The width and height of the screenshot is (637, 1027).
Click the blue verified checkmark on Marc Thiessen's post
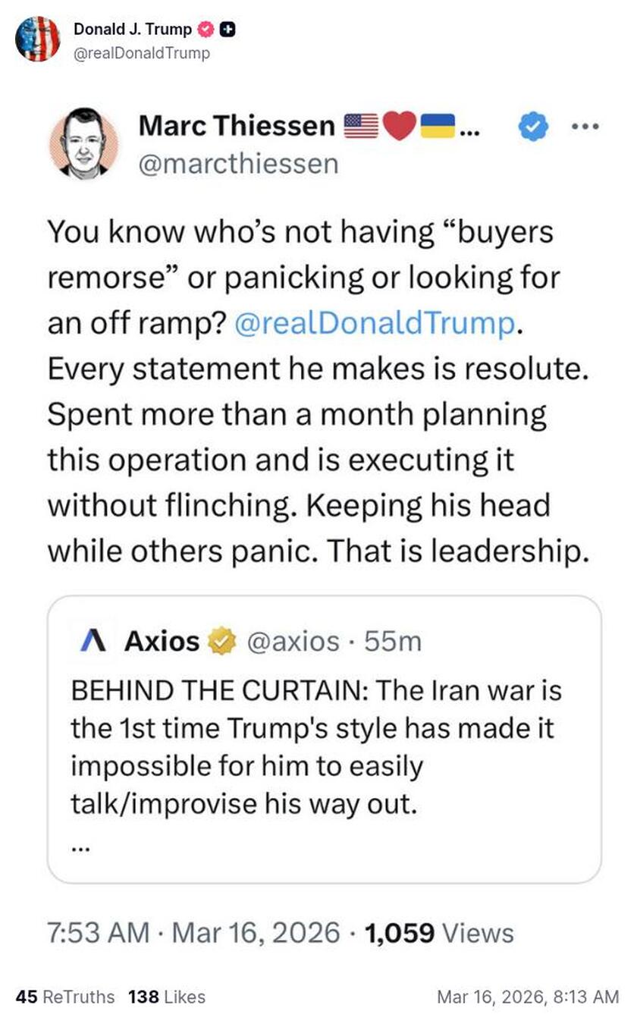(x=532, y=127)
